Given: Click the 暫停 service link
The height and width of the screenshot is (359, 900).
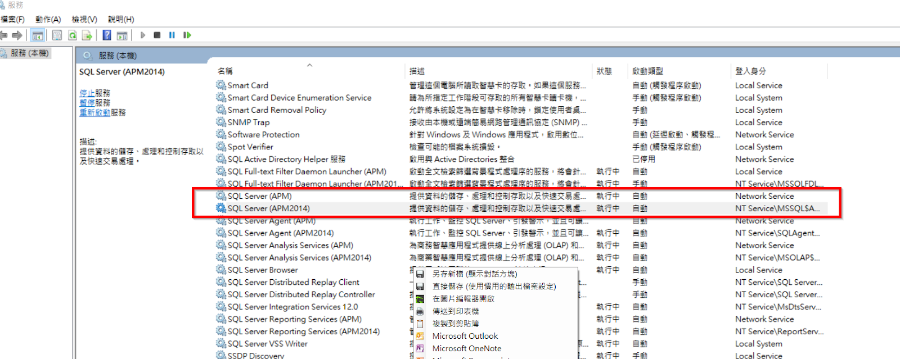Looking at the screenshot, I should [87, 103].
